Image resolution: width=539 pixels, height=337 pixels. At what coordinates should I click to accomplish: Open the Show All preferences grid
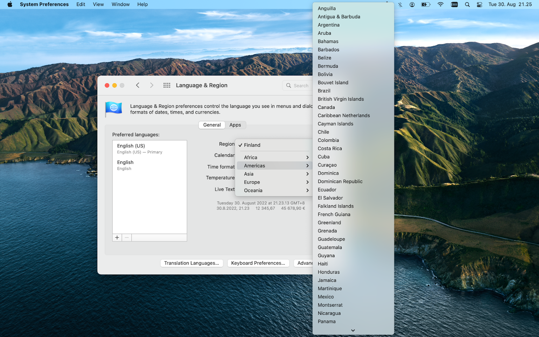pos(167,85)
